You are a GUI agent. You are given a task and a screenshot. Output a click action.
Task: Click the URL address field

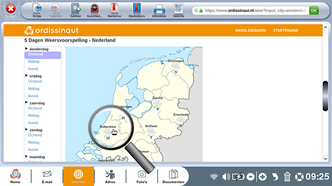[x=256, y=11]
